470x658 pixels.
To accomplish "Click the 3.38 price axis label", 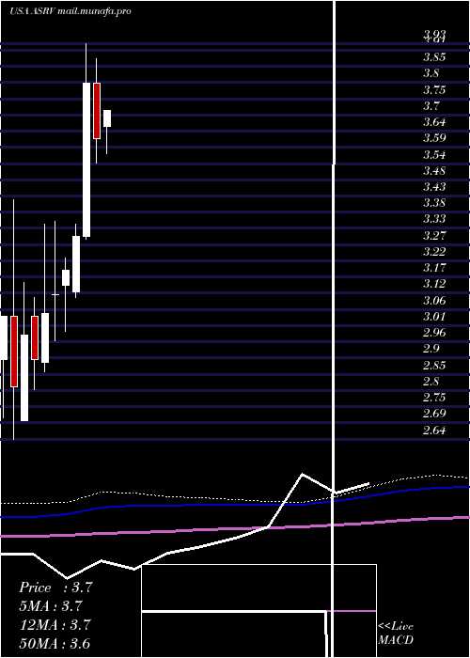I will coord(434,203).
